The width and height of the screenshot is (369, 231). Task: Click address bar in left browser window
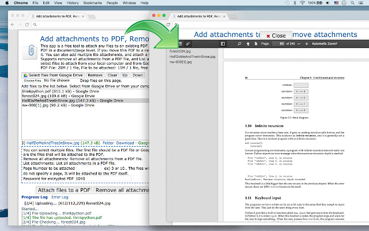91,24
